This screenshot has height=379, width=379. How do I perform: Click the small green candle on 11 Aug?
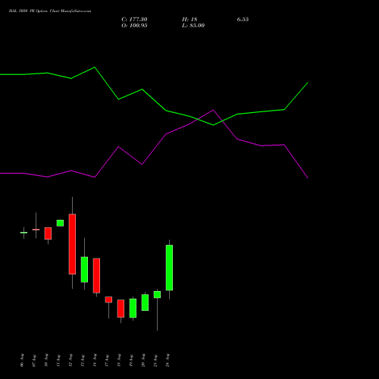tap(60, 223)
